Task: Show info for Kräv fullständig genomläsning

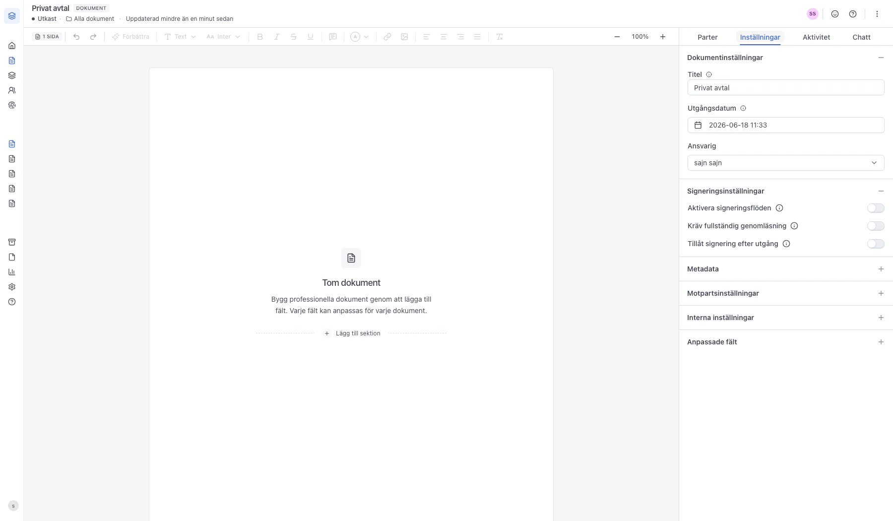Action: point(794,226)
